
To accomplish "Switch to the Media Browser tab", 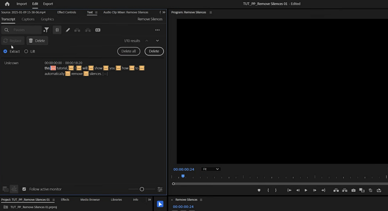I will (90, 200).
